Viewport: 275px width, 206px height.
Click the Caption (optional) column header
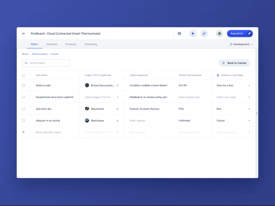(139, 75)
